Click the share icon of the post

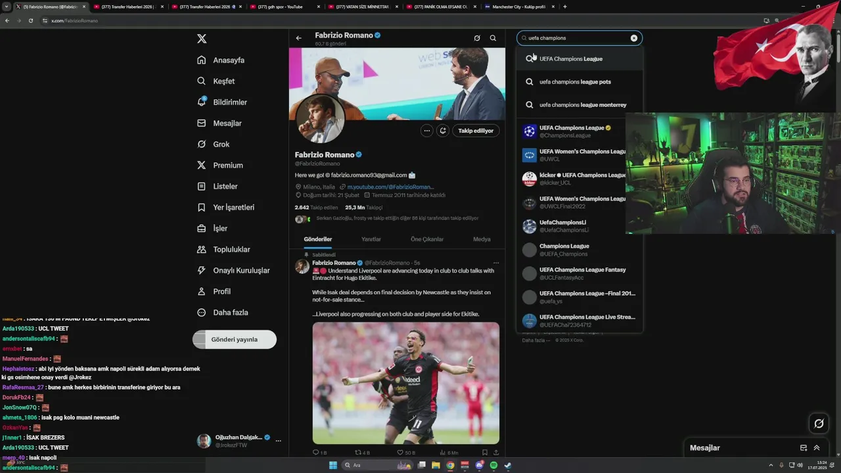pyautogui.click(x=495, y=453)
